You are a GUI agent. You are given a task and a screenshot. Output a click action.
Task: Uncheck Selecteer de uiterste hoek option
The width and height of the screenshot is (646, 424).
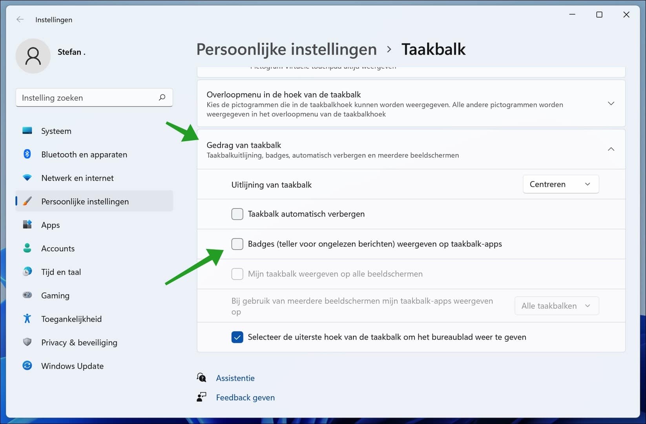tap(237, 337)
